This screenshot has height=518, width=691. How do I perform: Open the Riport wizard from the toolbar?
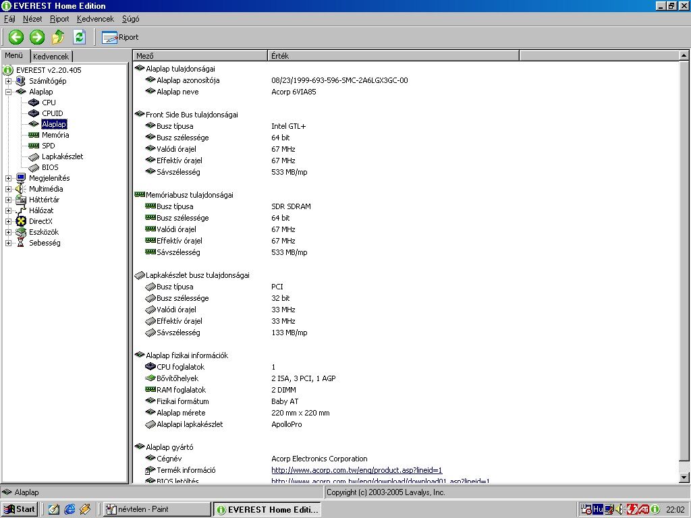tap(120, 37)
